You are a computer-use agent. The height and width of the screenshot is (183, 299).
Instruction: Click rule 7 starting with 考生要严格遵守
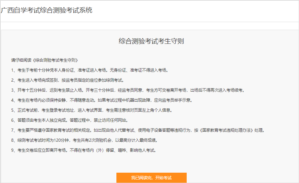pos(138,130)
